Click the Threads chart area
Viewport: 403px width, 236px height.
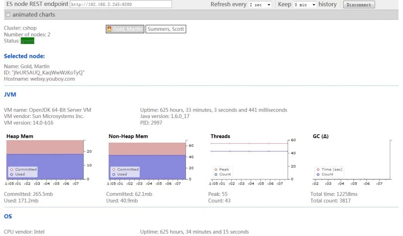click(249, 160)
